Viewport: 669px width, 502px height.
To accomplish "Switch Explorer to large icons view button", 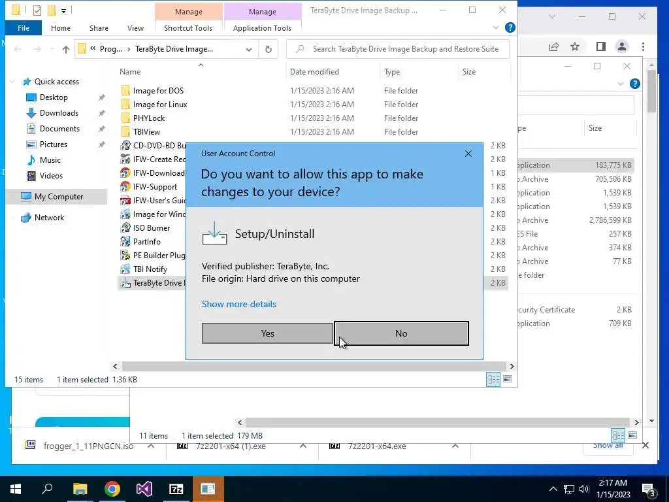I will [x=508, y=379].
